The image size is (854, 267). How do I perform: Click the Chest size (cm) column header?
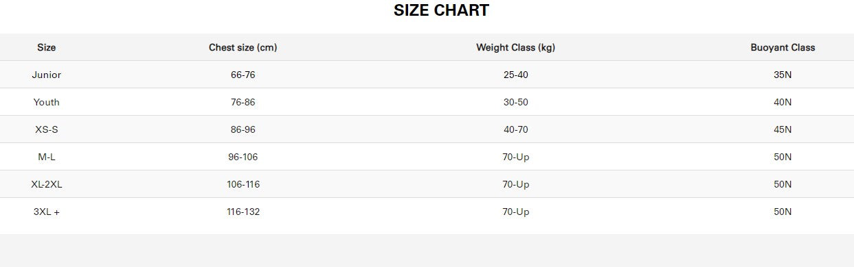pyautogui.click(x=243, y=47)
